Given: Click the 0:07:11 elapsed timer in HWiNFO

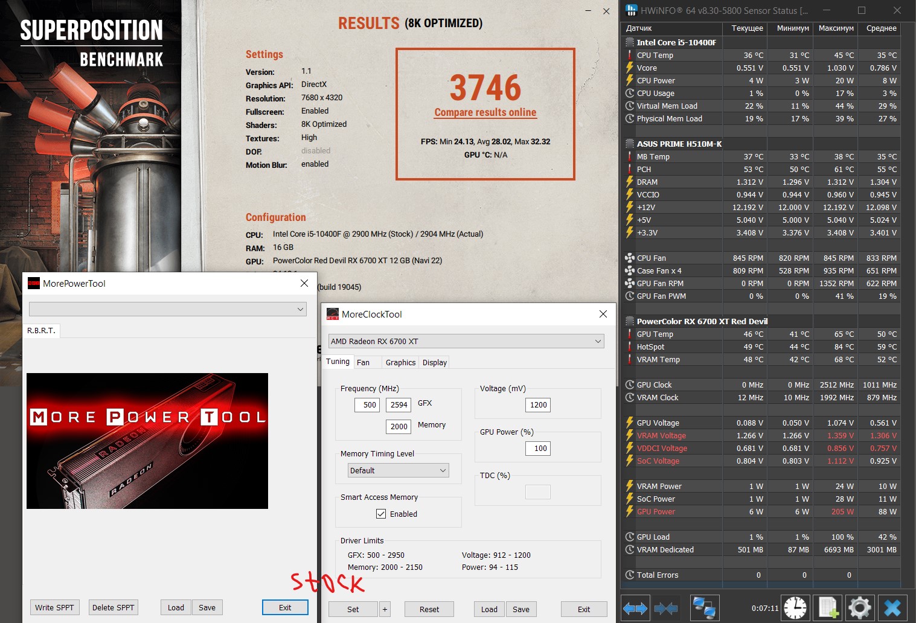Looking at the screenshot, I should (x=765, y=608).
